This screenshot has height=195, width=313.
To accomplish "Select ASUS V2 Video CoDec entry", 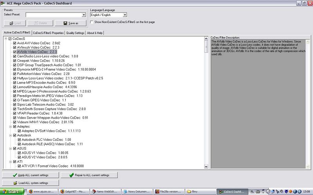I will tap(45, 157).
